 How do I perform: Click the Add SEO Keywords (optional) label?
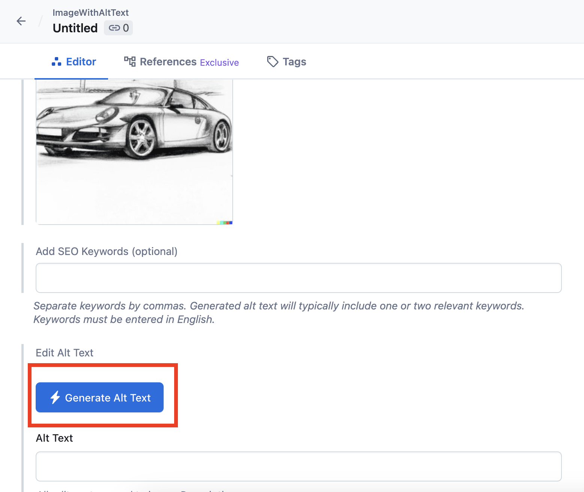[x=107, y=251]
